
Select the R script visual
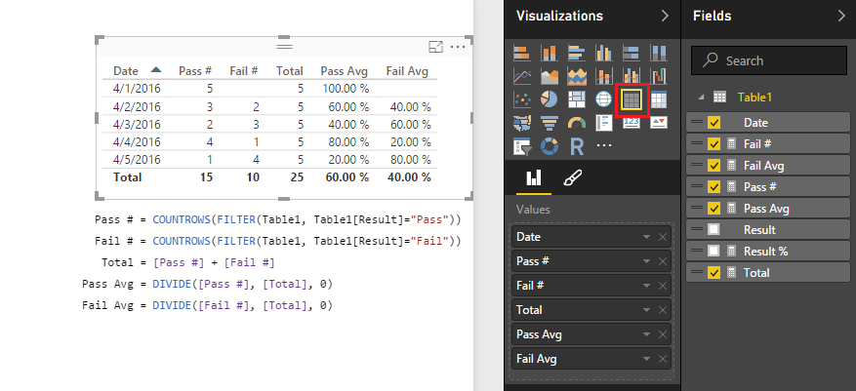click(x=577, y=146)
